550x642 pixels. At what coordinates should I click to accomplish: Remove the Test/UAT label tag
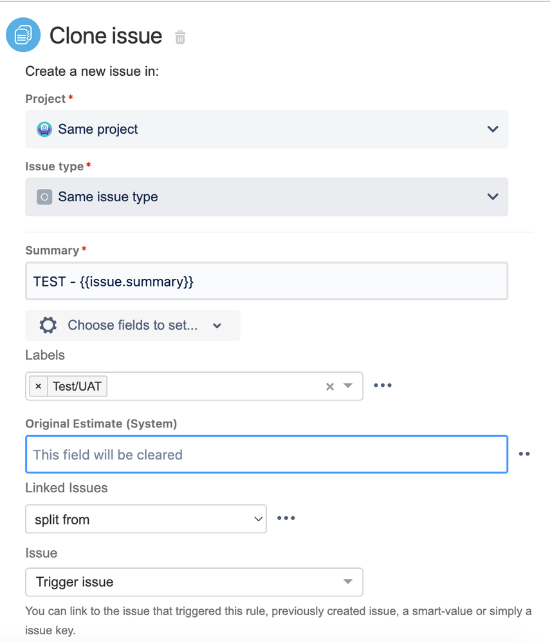[39, 386]
